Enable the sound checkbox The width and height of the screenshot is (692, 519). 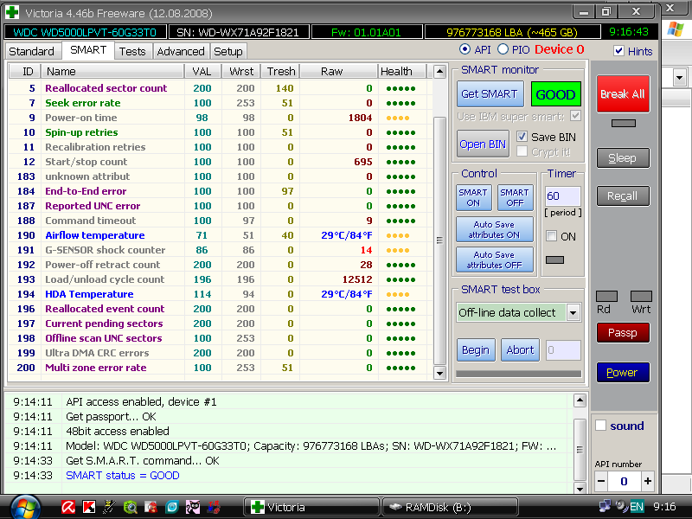click(x=600, y=426)
